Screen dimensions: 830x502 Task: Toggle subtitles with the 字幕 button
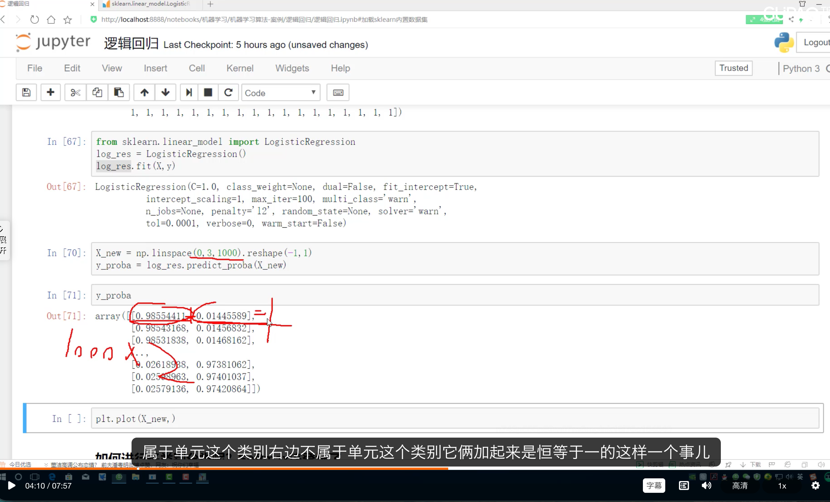click(653, 486)
